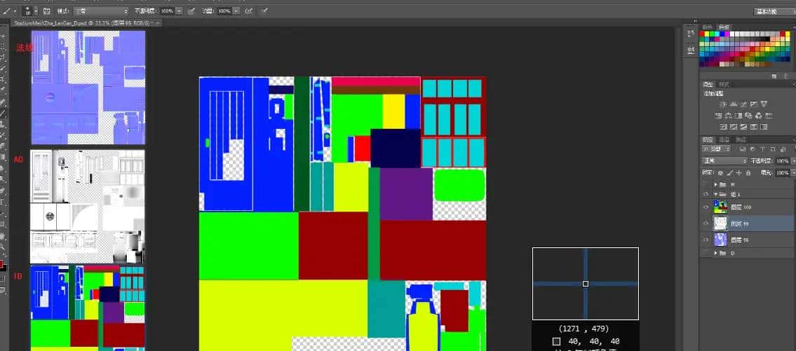Add an Invert adjustment layer
796x351 pixels.
(x=723, y=127)
